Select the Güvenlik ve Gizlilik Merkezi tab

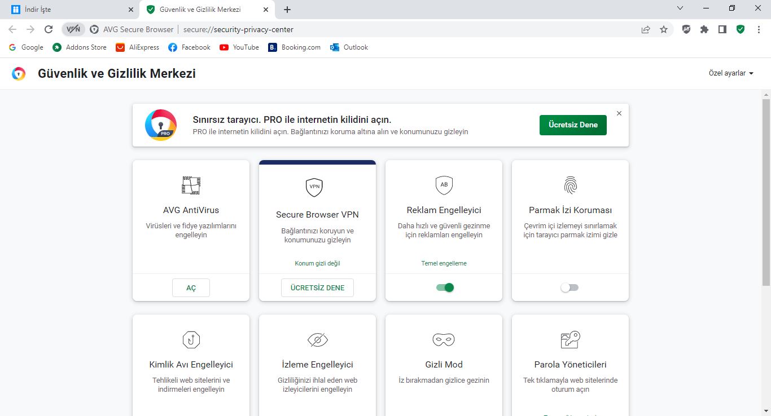(206, 10)
